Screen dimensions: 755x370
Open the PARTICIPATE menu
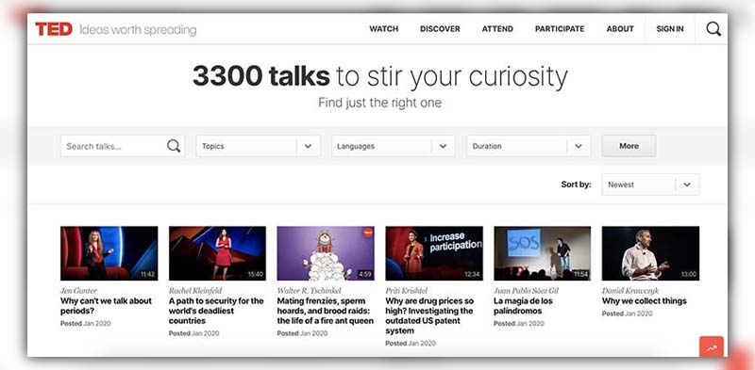(x=560, y=29)
